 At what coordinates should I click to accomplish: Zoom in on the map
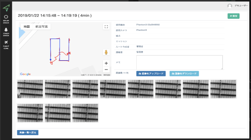(106, 63)
